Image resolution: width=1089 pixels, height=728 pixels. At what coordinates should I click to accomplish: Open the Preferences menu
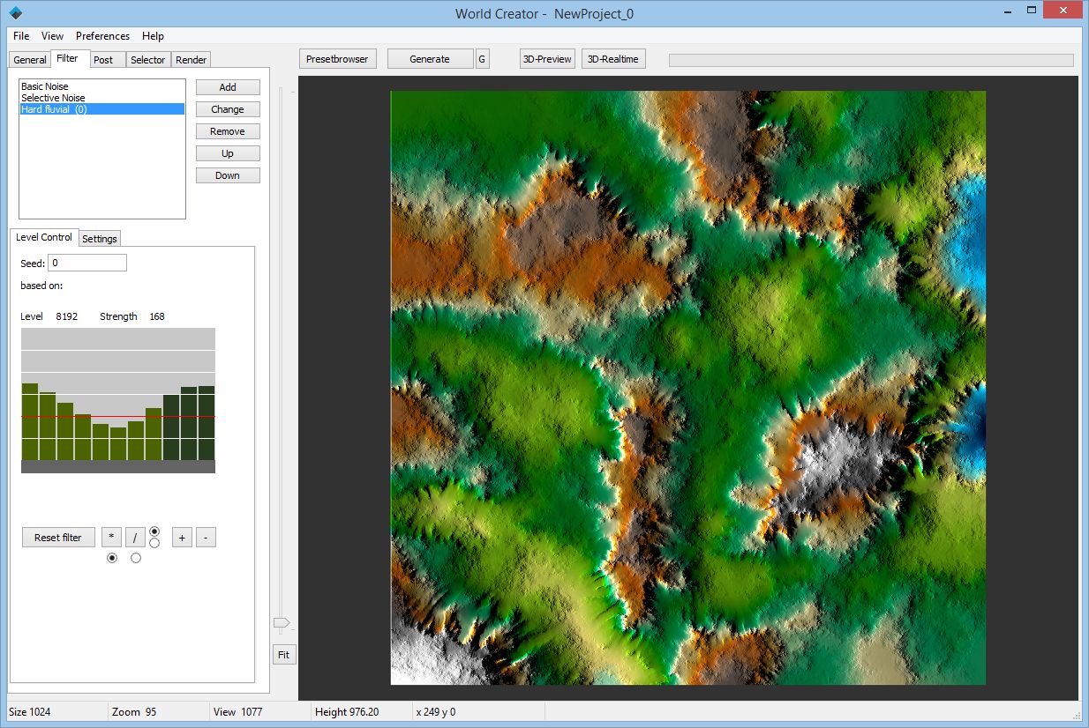(x=102, y=36)
